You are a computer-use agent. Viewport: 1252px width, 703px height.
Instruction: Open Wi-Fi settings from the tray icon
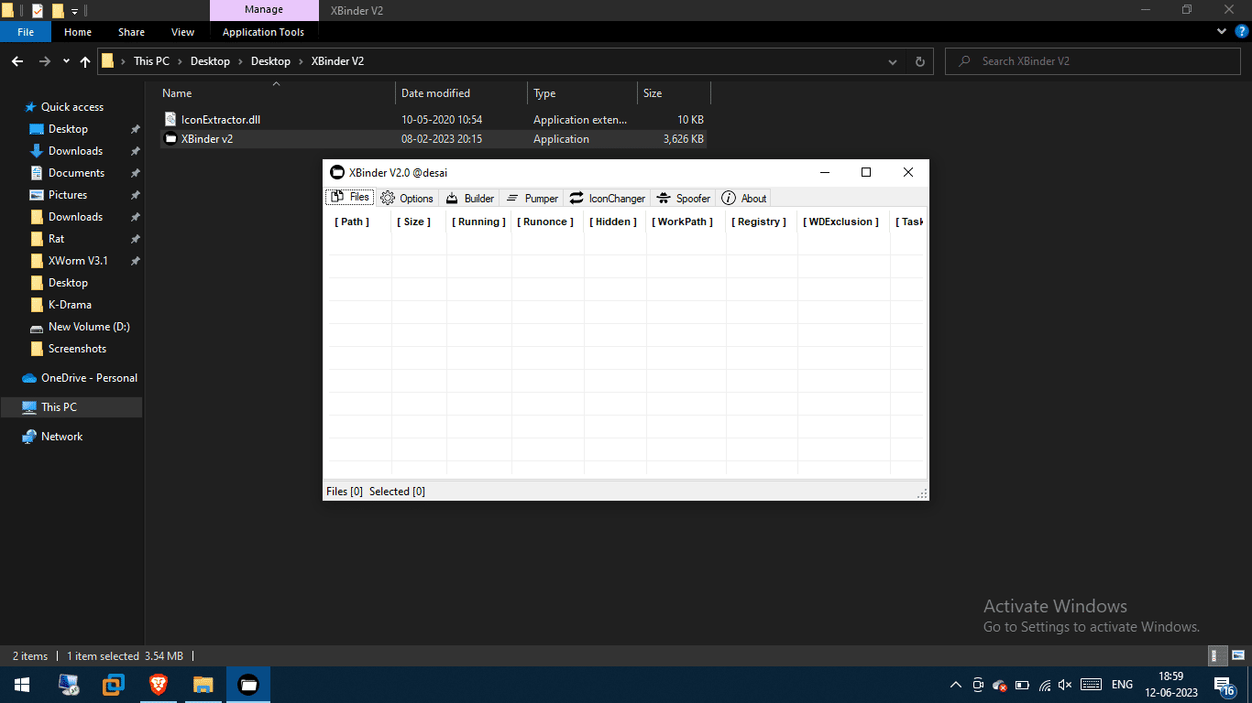pyautogui.click(x=1045, y=684)
